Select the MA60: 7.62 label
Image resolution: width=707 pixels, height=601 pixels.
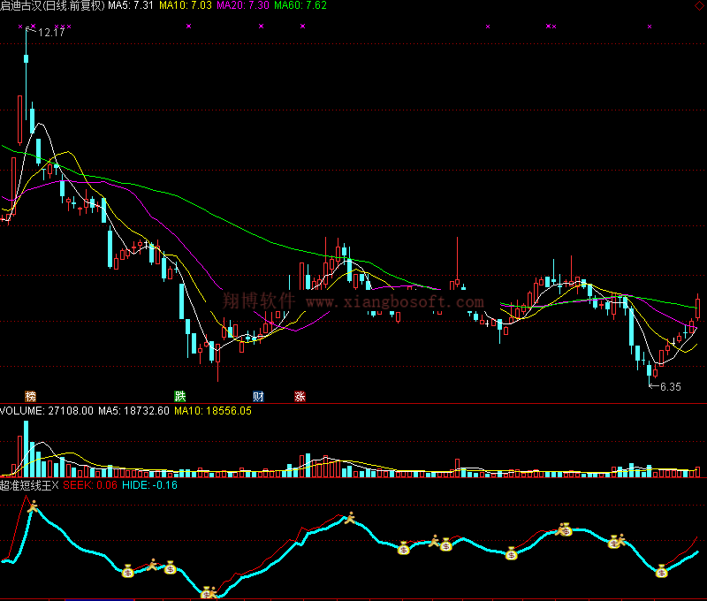tap(300, 5)
